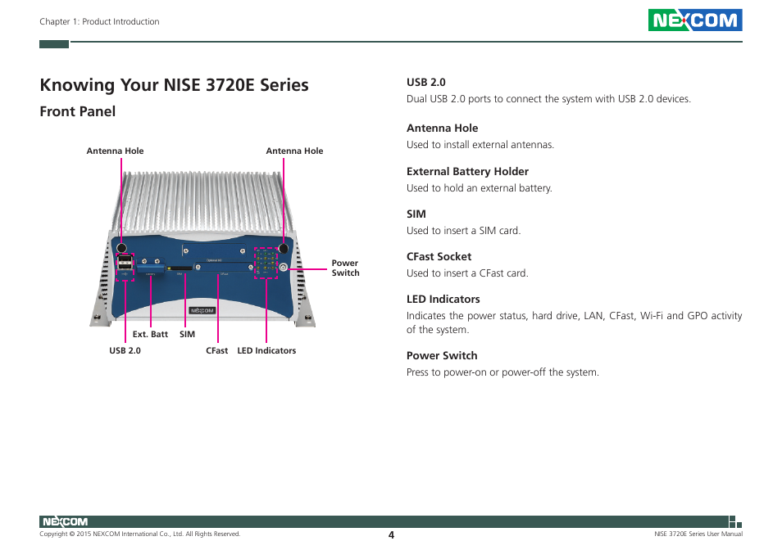
Task: Click the 'Ext. Batt' diagram label
Action: [x=150, y=335]
